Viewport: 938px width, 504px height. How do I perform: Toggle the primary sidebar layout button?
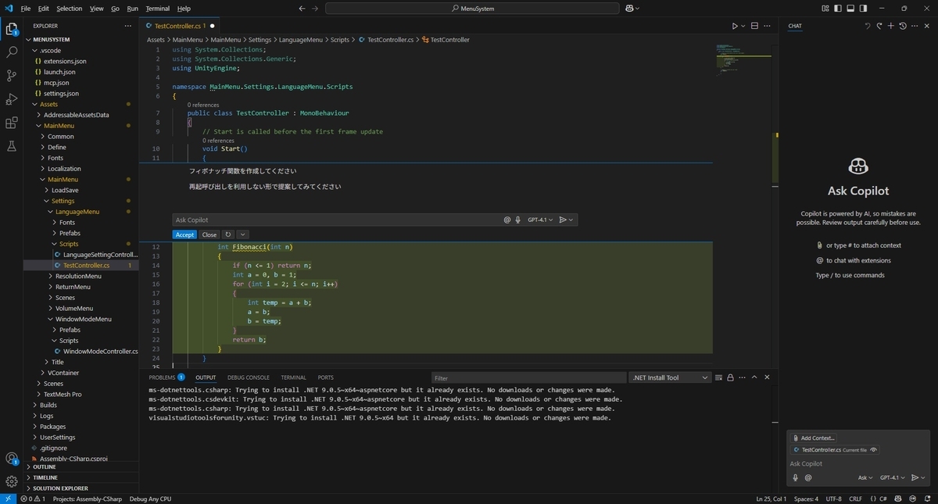840,9
